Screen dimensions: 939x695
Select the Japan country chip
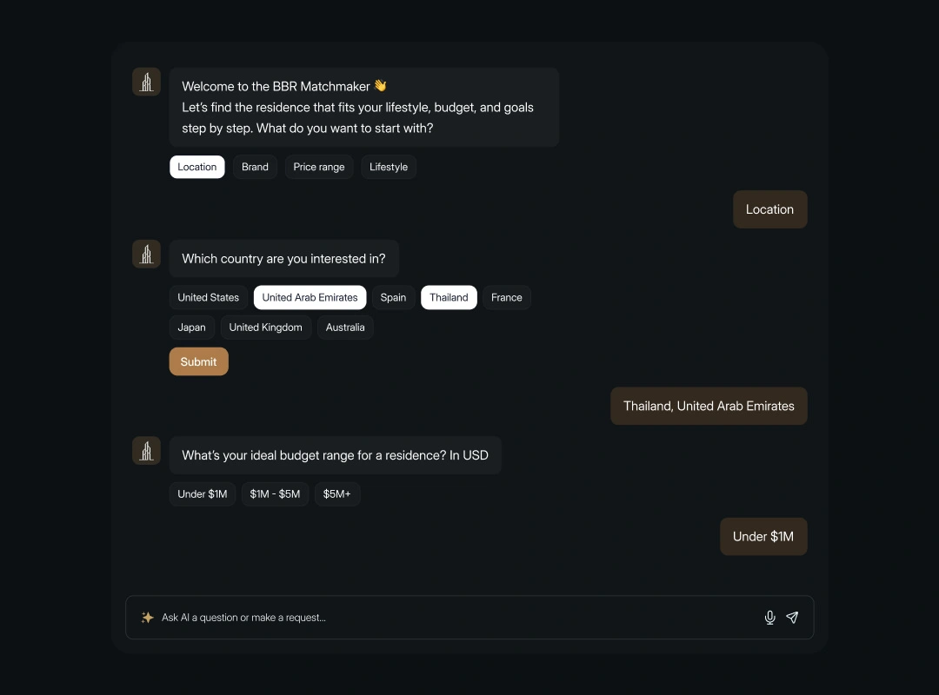point(192,328)
